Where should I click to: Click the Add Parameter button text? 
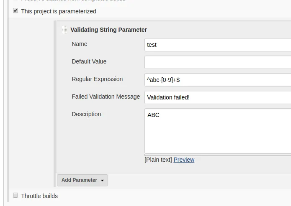point(79,180)
